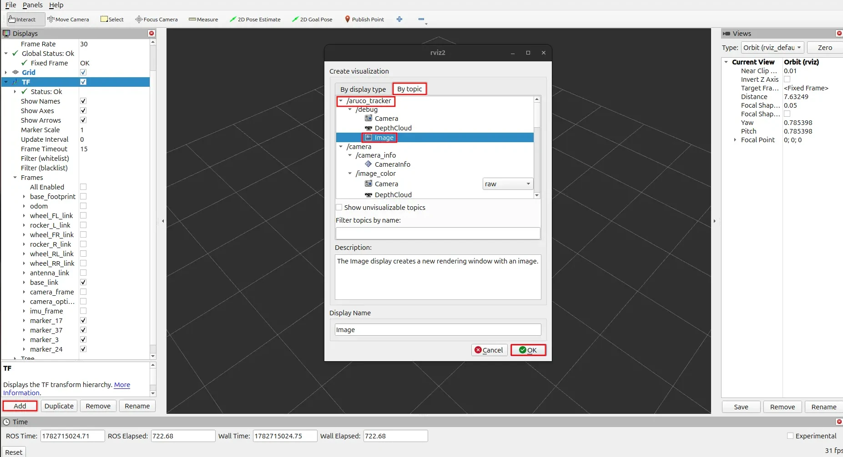
Task: Collapse the left Displays panel arrow
Action: (163, 221)
